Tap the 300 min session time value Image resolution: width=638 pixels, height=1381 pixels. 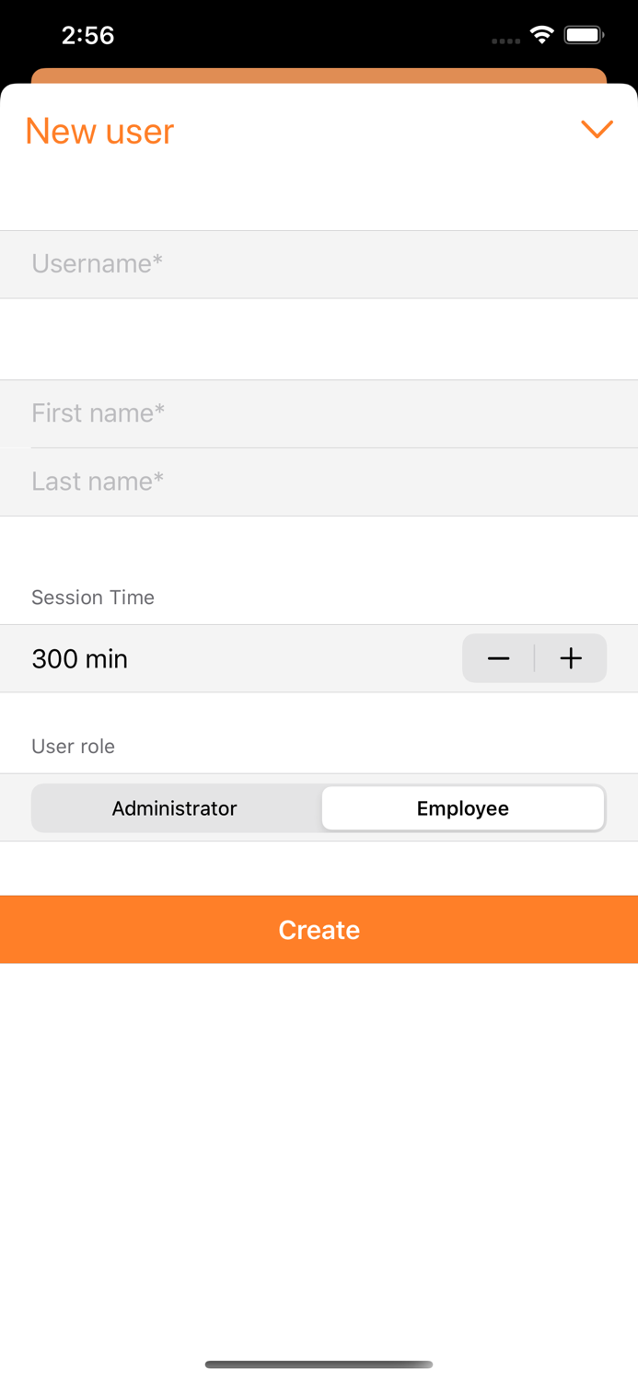pyautogui.click(x=79, y=658)
